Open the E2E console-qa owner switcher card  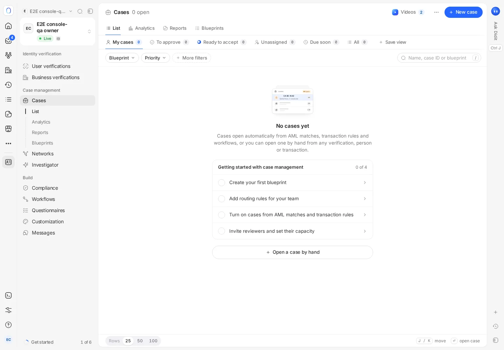(x=58, y=31)
